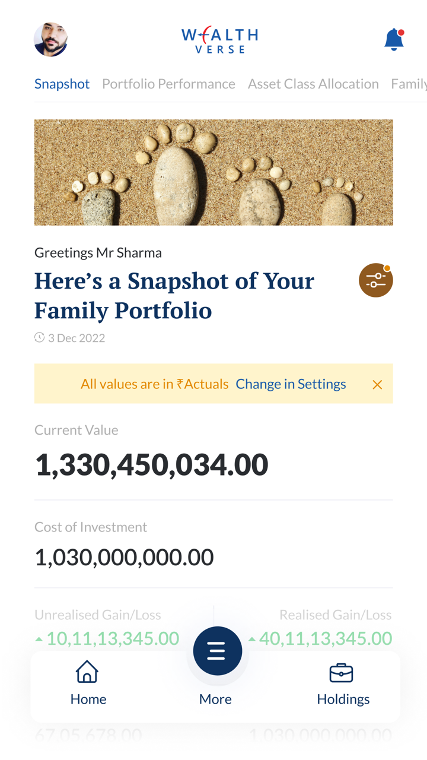
Task: Tap the footprints banner image
Action: pyautogui.click(x=213, y=172)
